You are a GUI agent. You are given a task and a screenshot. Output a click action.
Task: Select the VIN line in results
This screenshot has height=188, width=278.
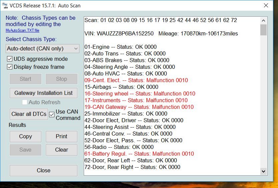click(x=161, y=33)
